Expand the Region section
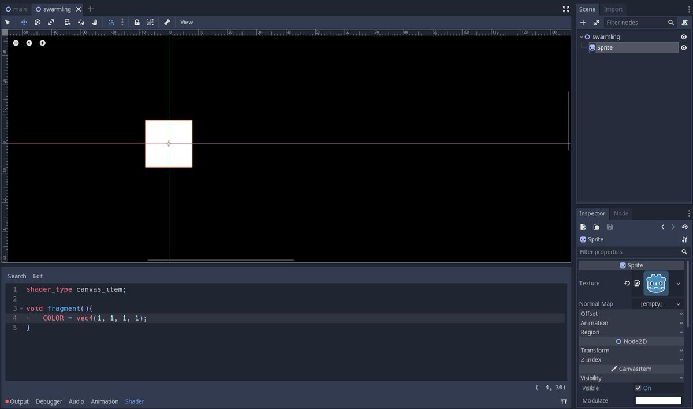Screen dimensions: 693x409 [x=631, y=332]
